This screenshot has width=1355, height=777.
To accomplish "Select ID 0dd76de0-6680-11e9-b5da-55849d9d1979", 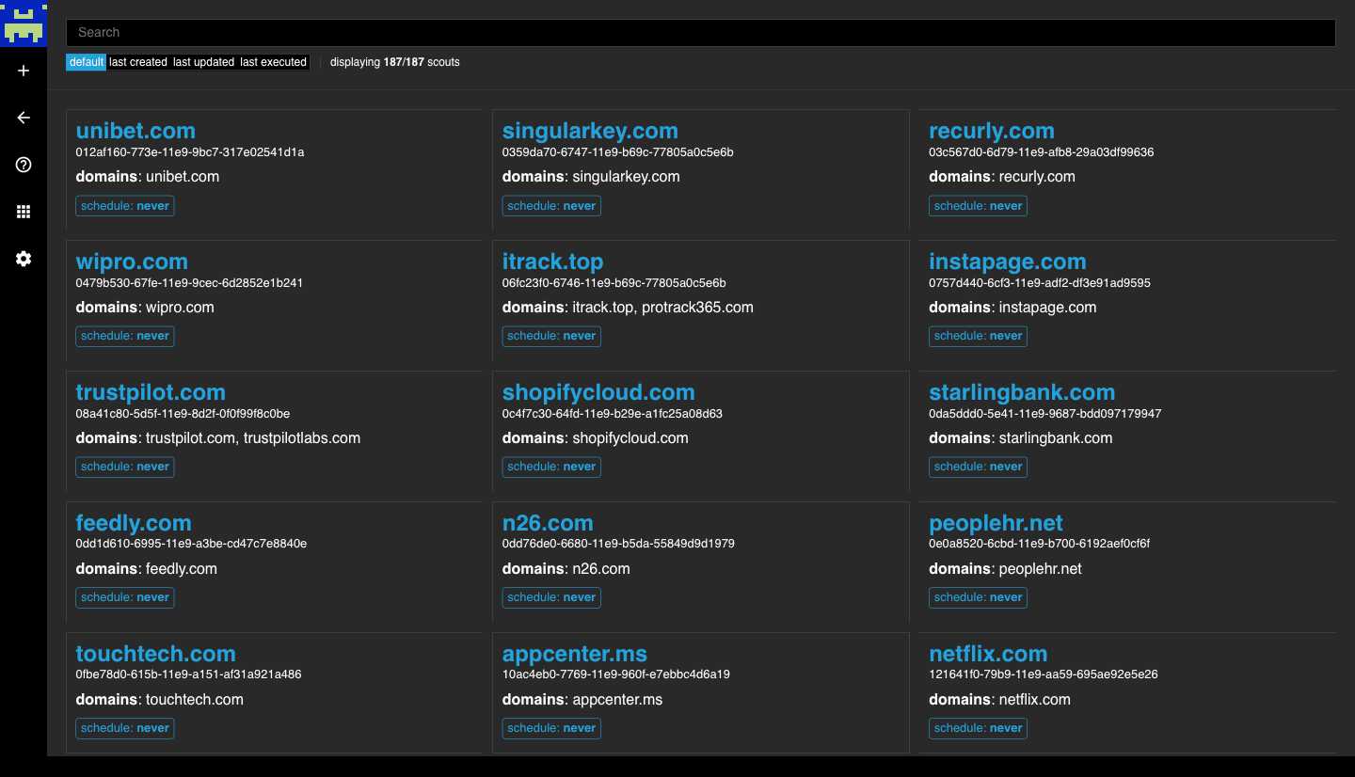I will pos(618,545).
